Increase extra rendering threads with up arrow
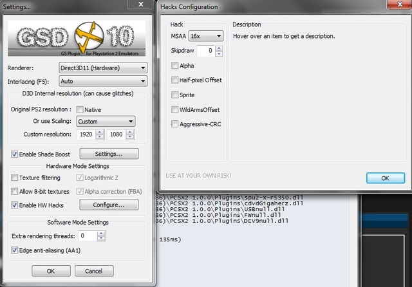This screenshot has width=412, height=287. (x=102, y=233)
